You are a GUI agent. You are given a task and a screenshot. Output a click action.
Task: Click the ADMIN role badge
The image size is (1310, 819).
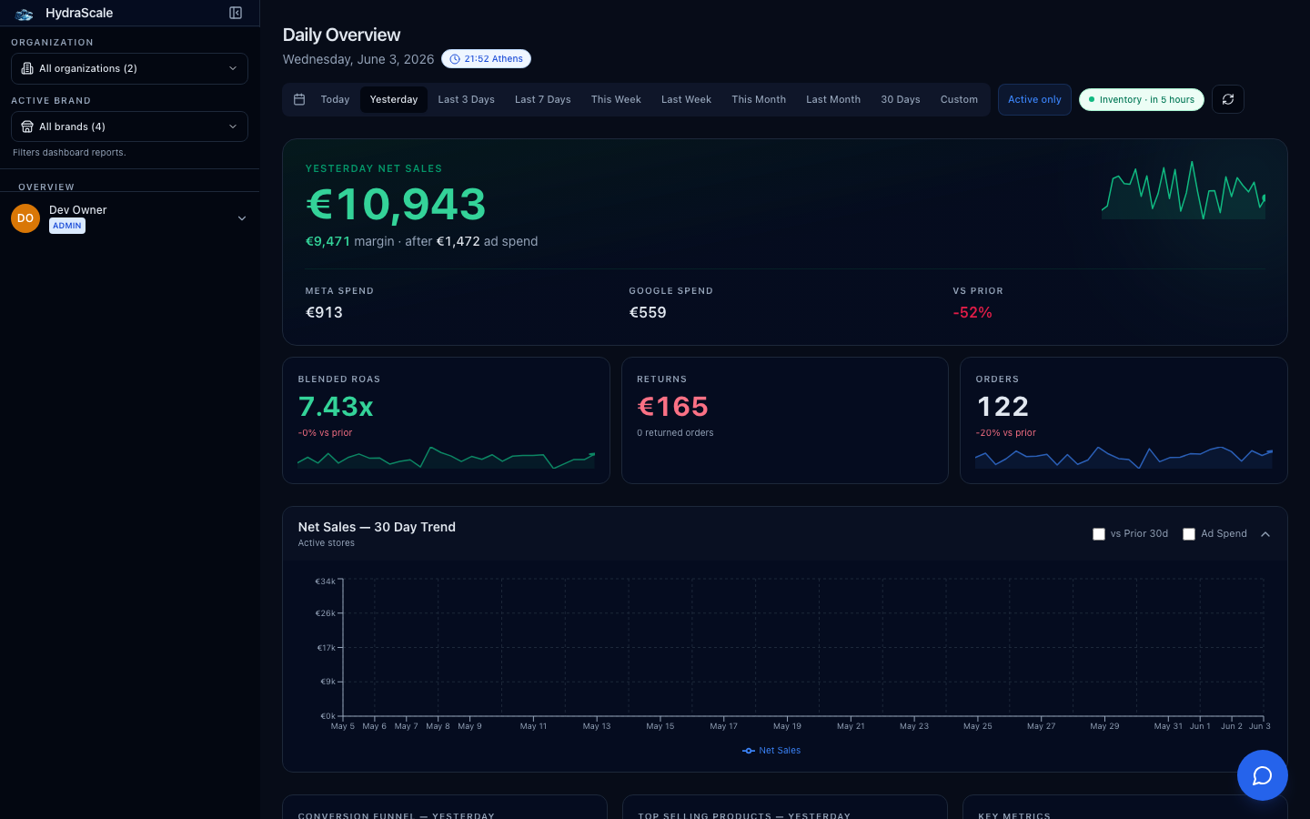67,226
